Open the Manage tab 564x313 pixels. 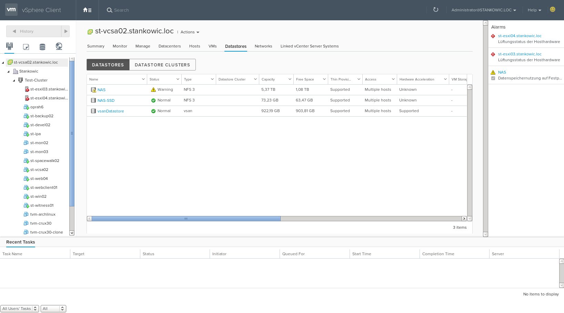pyautogui.click(x=143, y=46)
